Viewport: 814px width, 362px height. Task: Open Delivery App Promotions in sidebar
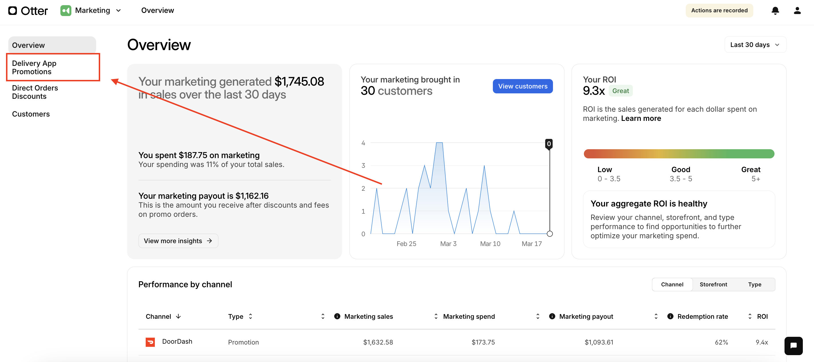point(53,67)
